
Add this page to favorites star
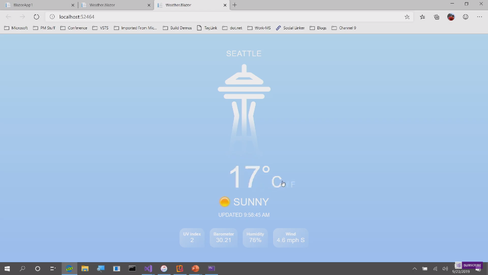[x=407, y=17]
